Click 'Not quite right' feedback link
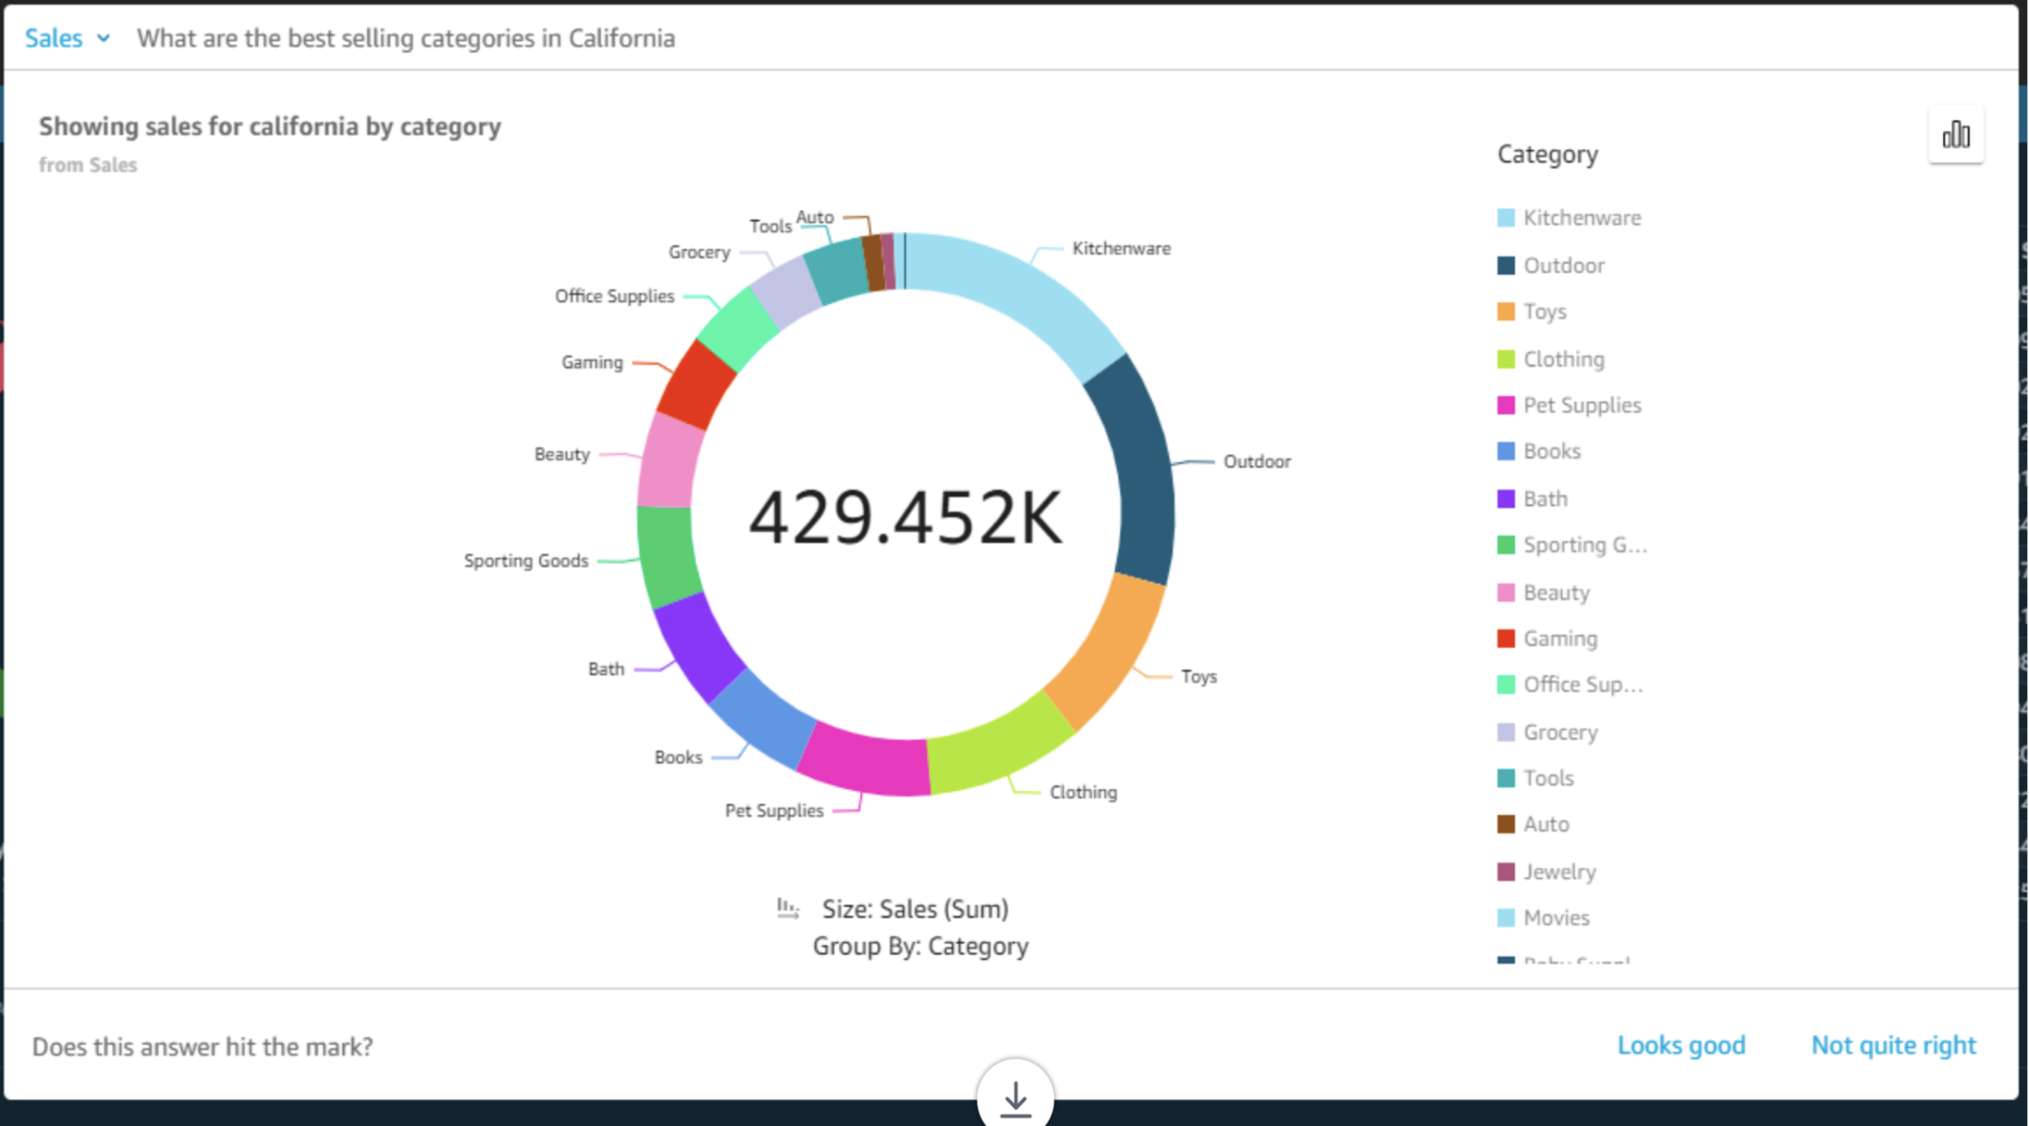 1891,1045
